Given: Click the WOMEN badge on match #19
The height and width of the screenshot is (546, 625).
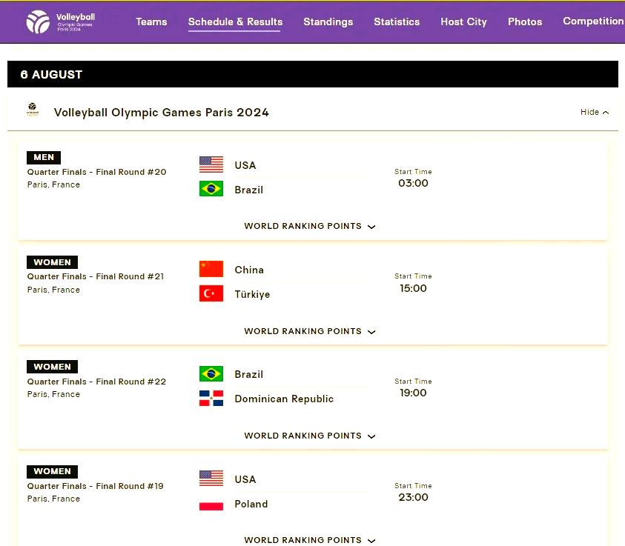Looking at the screenshot, I should 52,471.
